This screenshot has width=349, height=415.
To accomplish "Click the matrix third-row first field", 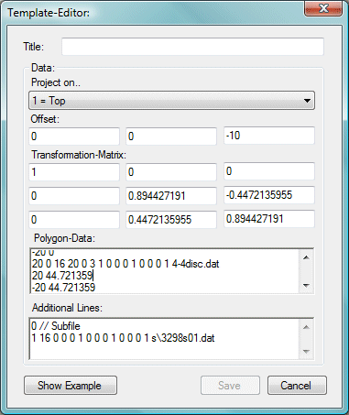I will click(74, 220).
